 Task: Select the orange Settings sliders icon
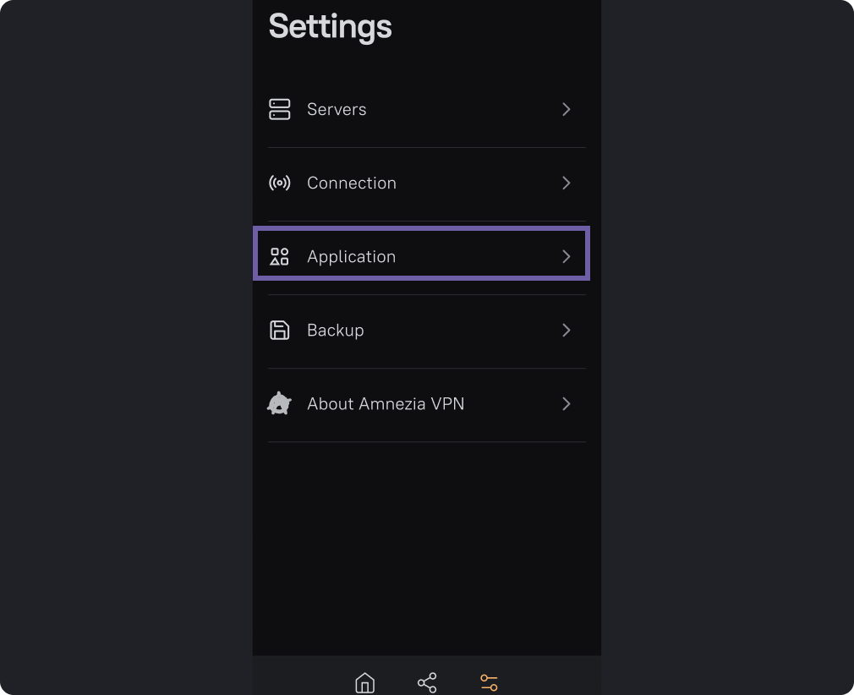pos(489,682)
